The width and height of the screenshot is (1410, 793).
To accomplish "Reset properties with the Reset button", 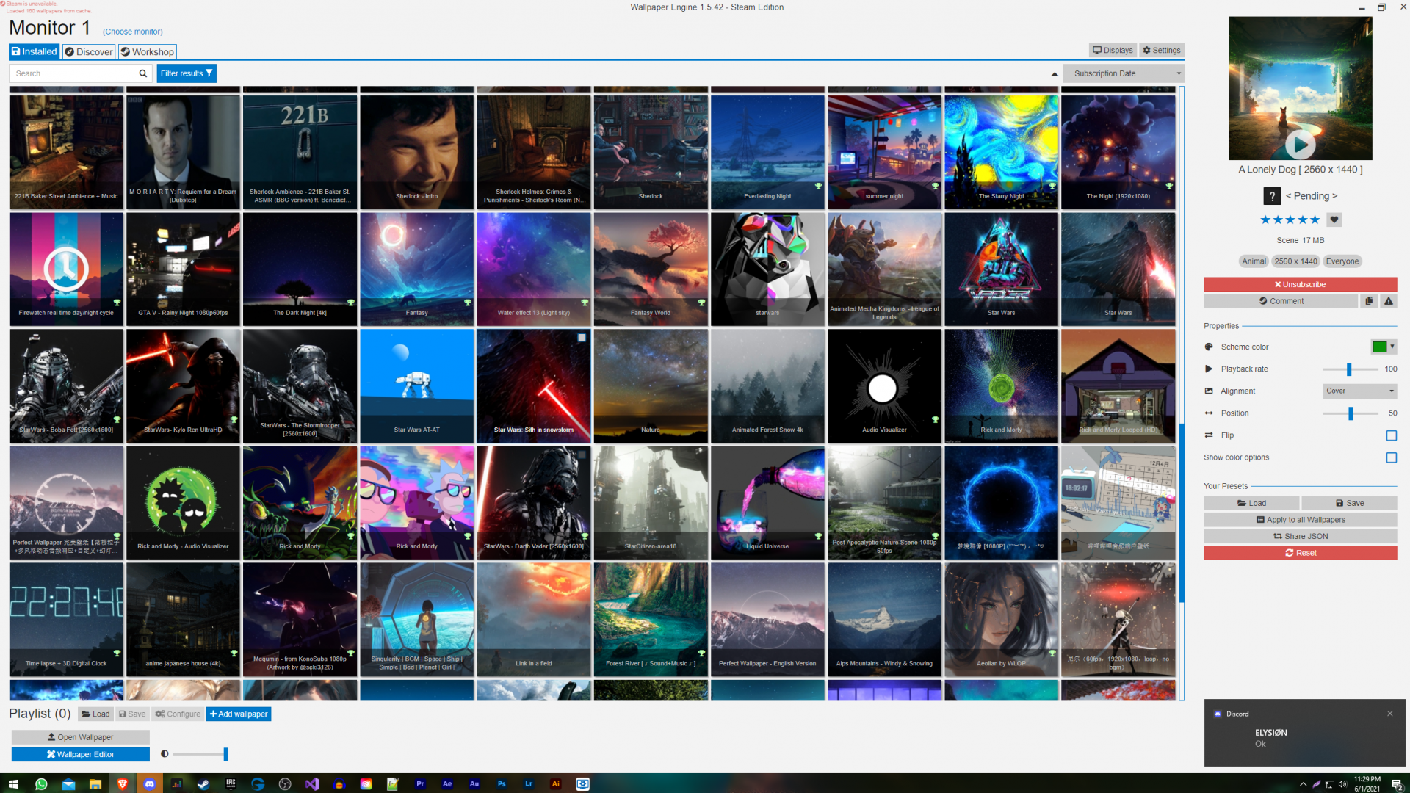I will (1300, 553).
